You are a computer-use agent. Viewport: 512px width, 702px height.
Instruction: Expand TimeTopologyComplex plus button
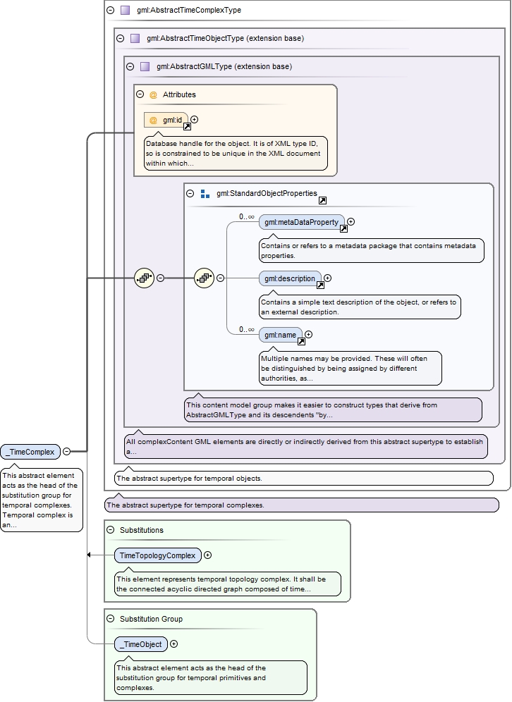(x=208, y=555)
